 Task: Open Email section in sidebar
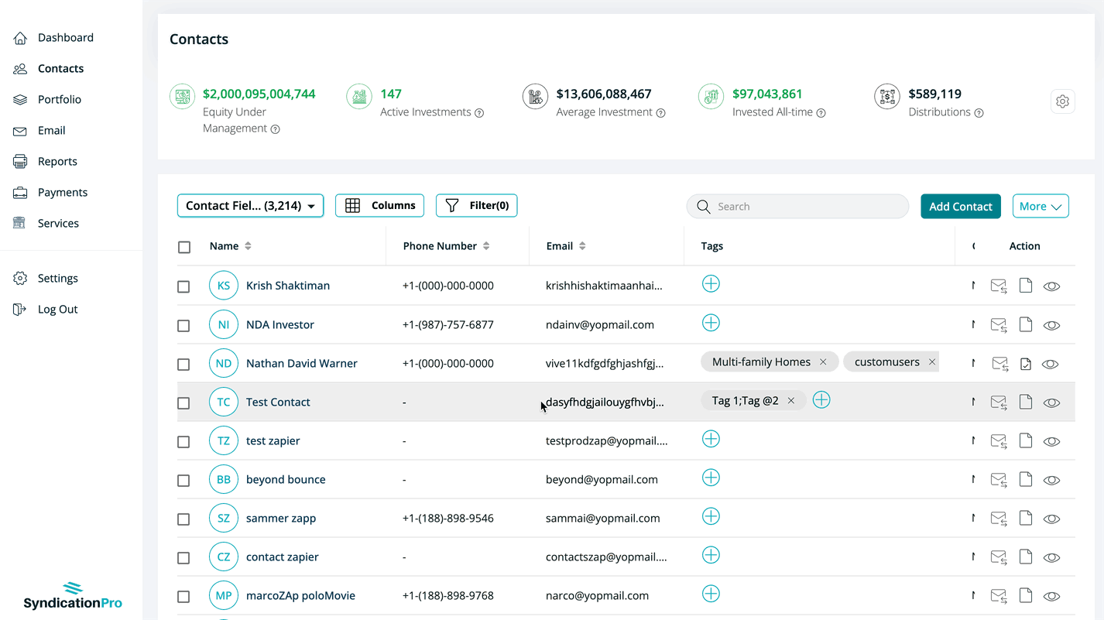[51, 130]
